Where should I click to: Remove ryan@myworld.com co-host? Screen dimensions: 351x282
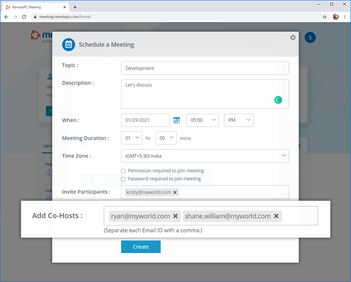point(175,216)
